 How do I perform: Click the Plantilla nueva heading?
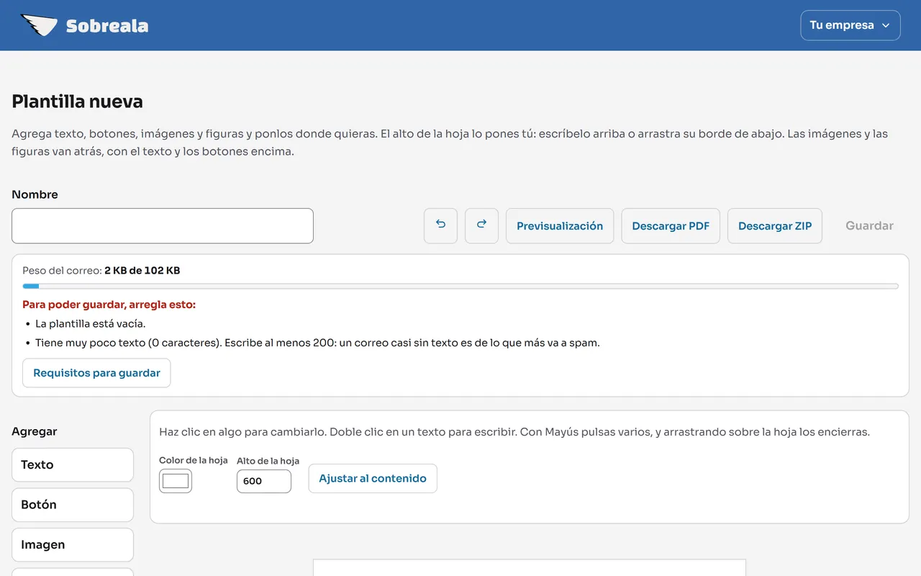pos(77,102)
